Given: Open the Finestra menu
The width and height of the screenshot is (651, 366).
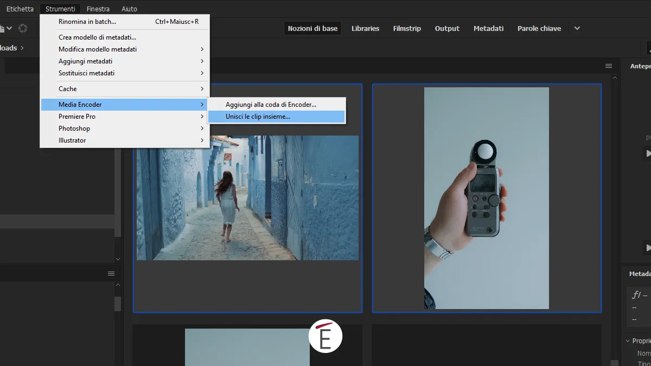Looking at the screenshot, I should (98, 8).
